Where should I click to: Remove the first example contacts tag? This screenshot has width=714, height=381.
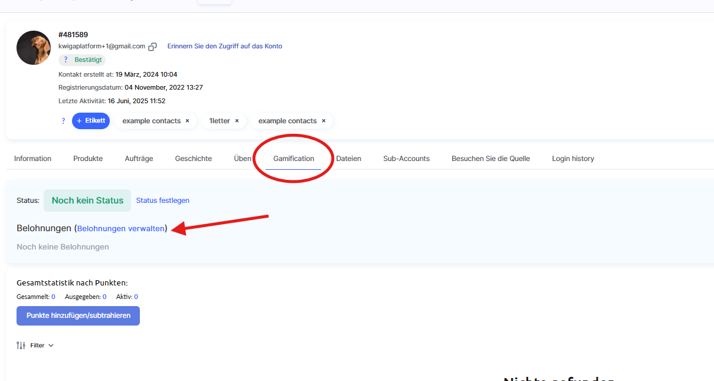pos(187,121)
